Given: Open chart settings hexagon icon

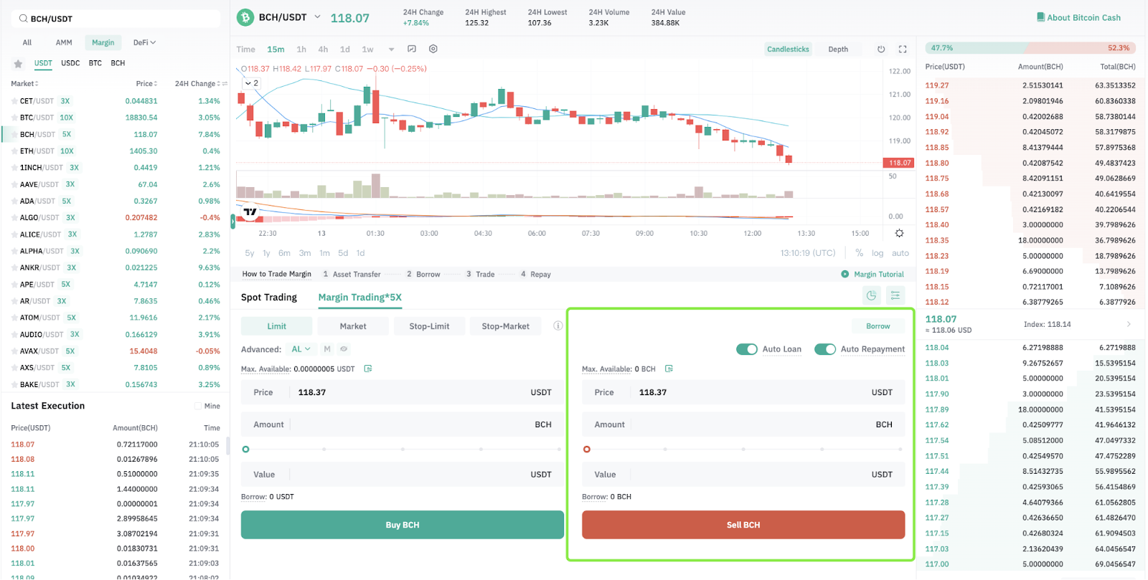Looking at the screenshot, I should click(433, 49).
